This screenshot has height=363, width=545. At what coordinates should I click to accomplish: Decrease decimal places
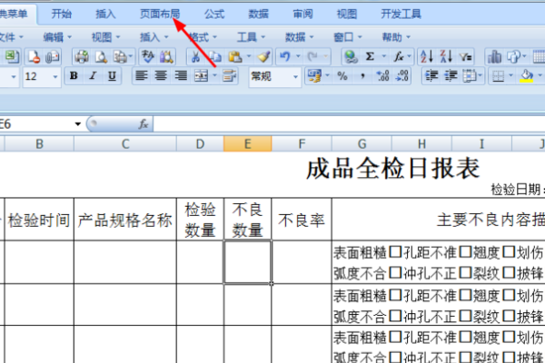tap(401, 75)
